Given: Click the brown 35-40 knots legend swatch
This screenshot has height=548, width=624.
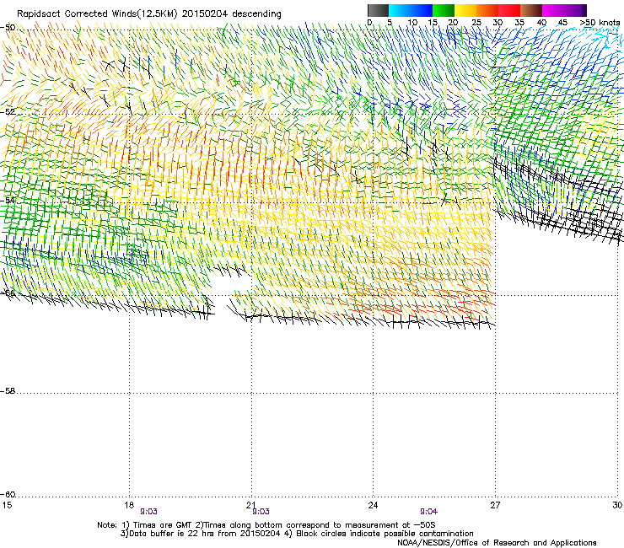Looking at the screenshot, I should click(x=531, y=10).
